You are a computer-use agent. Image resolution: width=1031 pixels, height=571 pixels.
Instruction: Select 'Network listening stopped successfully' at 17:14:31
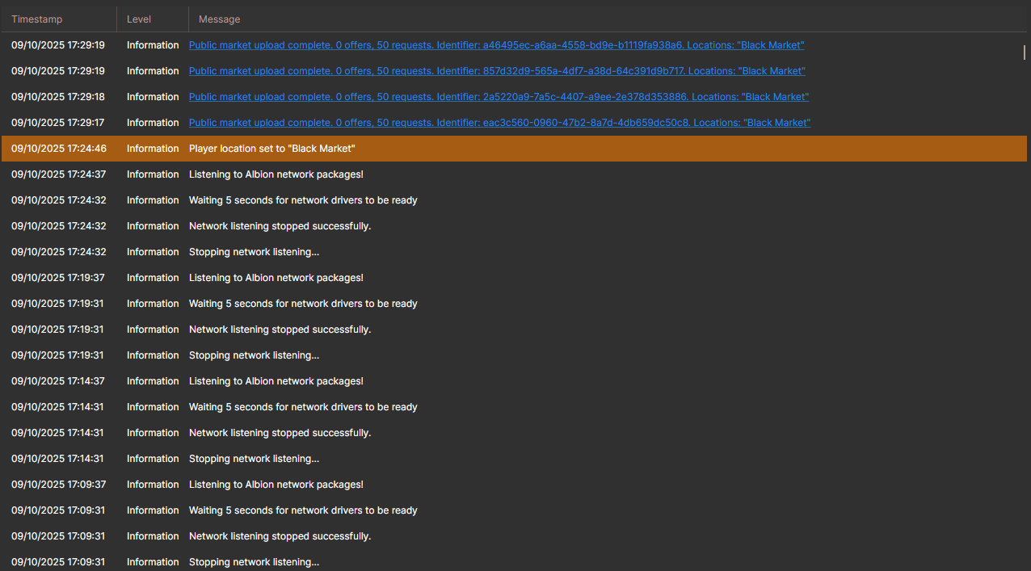280,433
